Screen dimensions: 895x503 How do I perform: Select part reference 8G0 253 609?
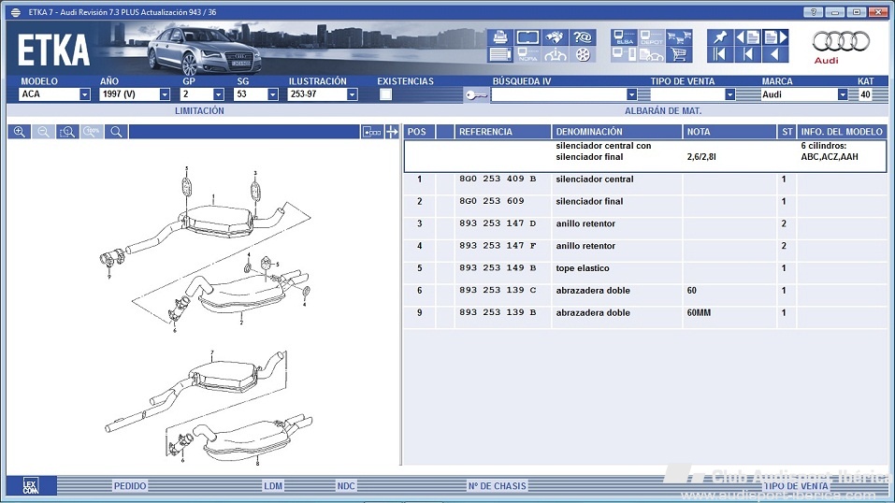pos(491,201)
